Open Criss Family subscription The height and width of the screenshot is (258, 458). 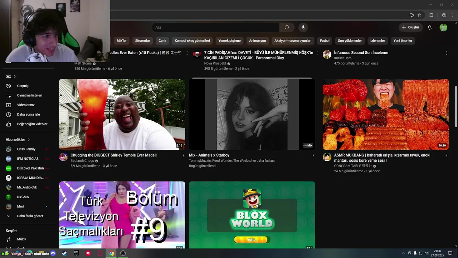(28, 149)
